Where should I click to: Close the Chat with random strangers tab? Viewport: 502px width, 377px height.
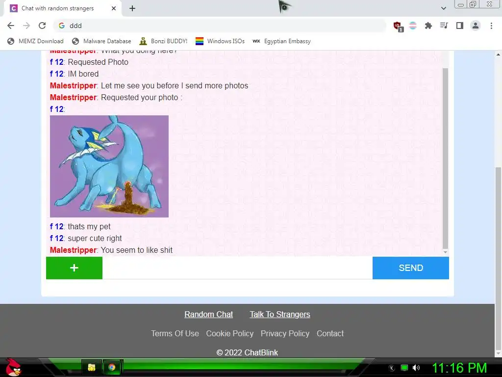tap(114, 8)
